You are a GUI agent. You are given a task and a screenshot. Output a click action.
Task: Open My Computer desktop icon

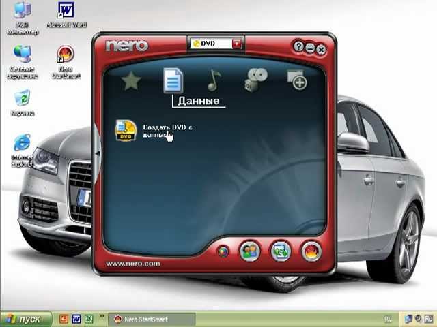point(23,18)
